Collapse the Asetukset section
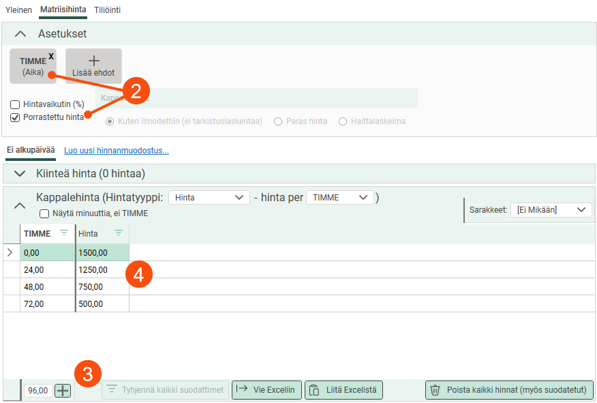 [20, 34]
